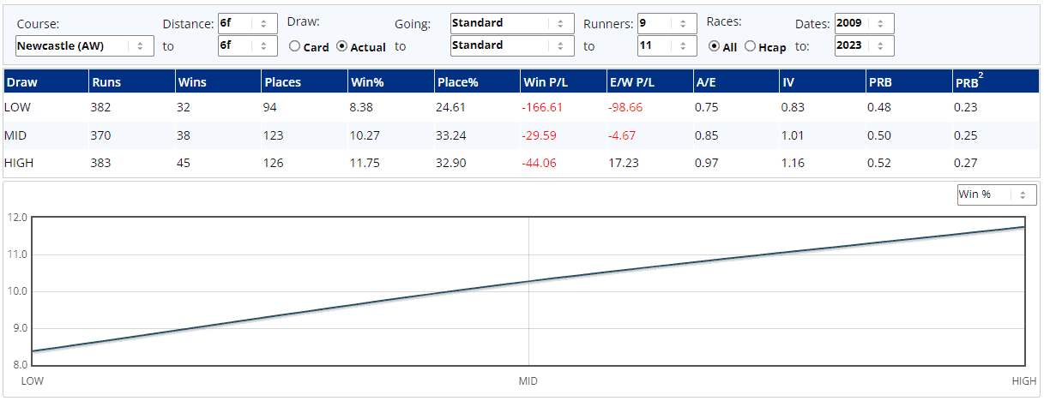
Task: Select the Actual draw radio button
Action: [x=342, y=47]
